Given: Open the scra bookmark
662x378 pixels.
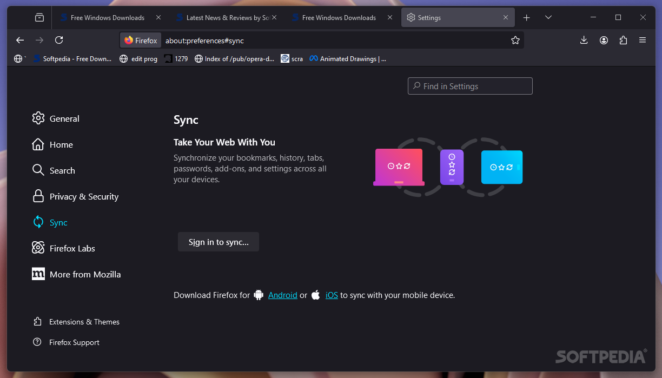Looking at the screenshot, I should pyautogui.click(x=292, y=59).
